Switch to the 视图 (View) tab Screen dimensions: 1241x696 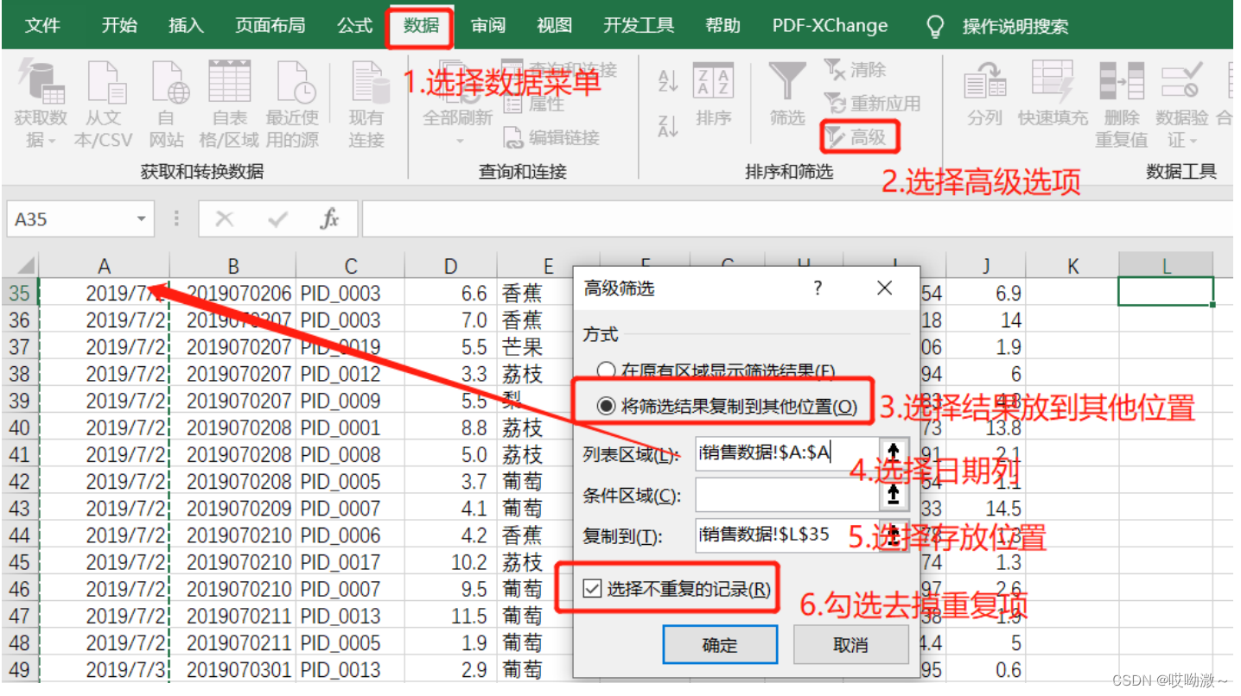(554, 26)
